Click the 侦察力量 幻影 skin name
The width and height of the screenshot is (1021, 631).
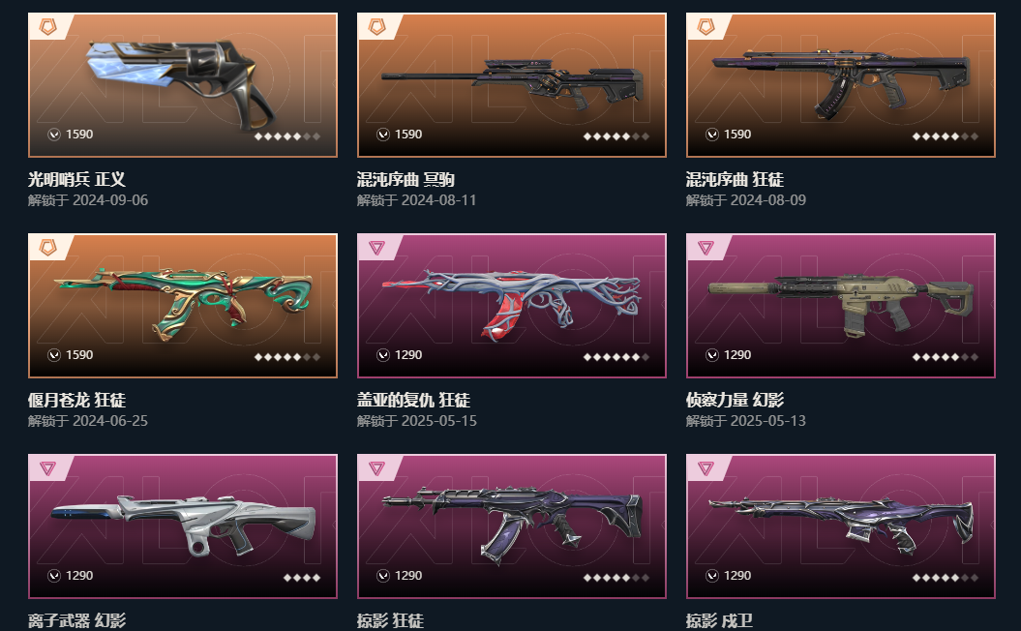[x=735, y=400]
